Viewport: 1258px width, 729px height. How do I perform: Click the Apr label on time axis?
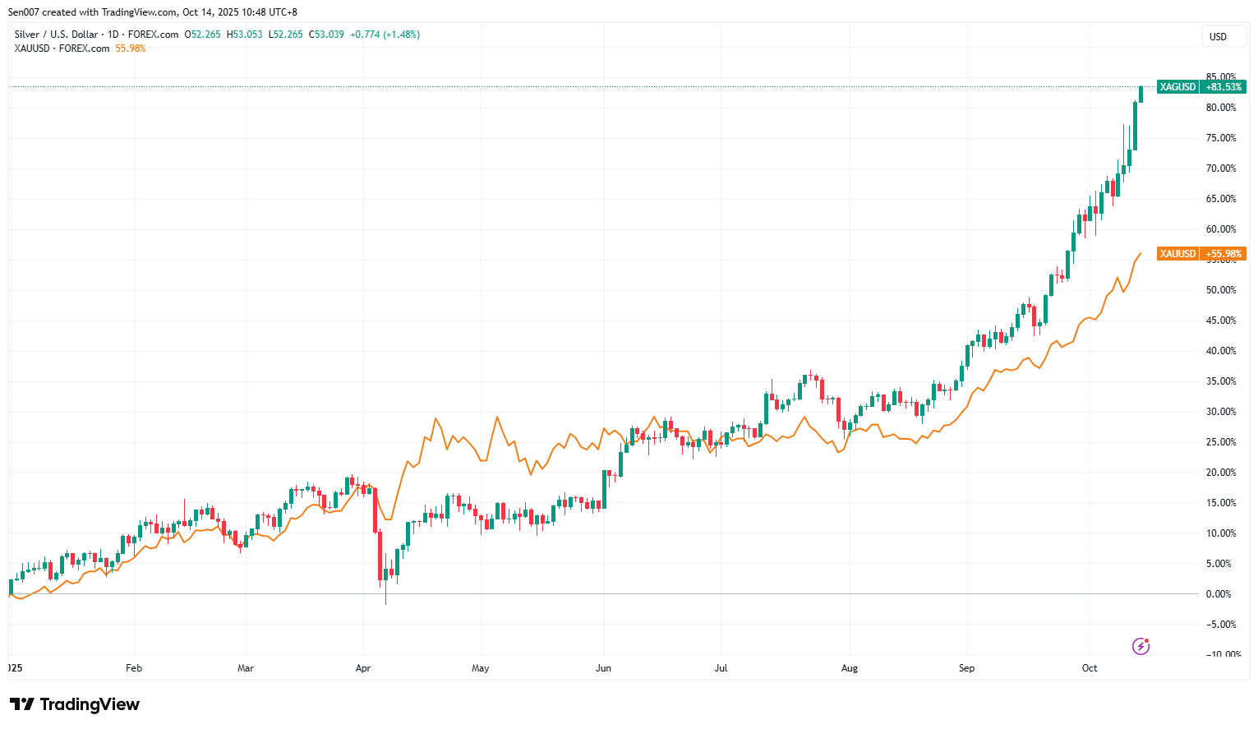363,668
